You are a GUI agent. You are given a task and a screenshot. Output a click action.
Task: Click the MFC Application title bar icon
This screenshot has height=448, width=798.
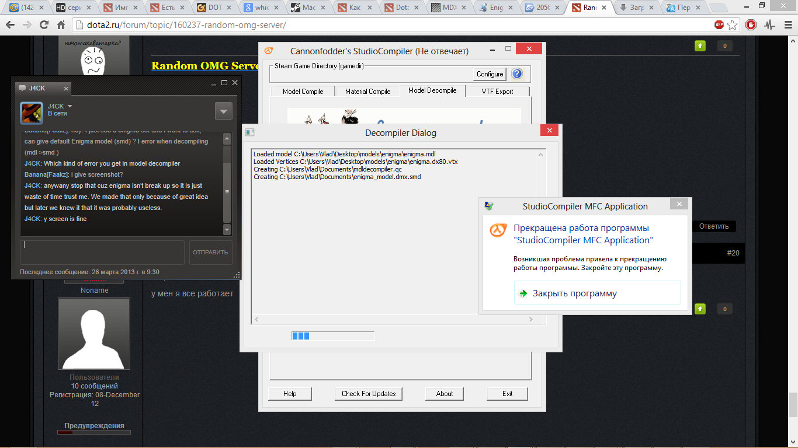coord(489,206)
